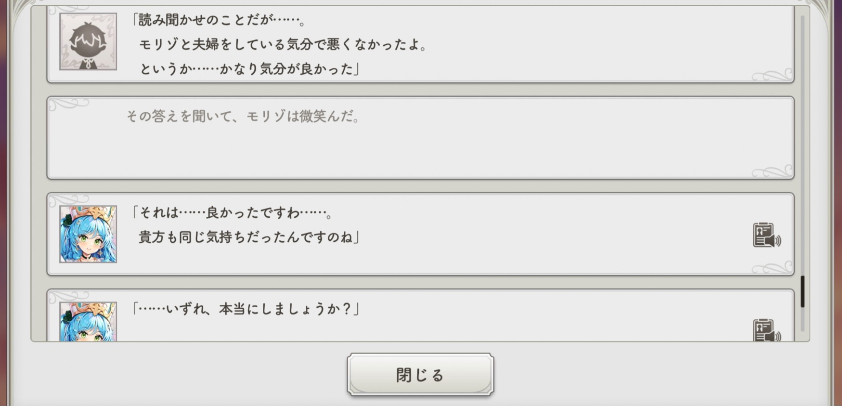The height and width of the screenshot is (406, 842).
Task: Click narration "その答えを聞いて、モリゾは微笑んだ。"
Action: (243, 117)
